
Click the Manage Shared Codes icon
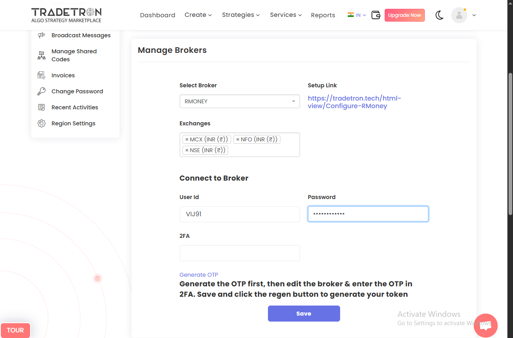click(x=41, y=55)
